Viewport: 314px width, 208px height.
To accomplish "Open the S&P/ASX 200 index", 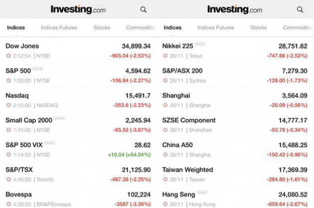I will [235, 75].
